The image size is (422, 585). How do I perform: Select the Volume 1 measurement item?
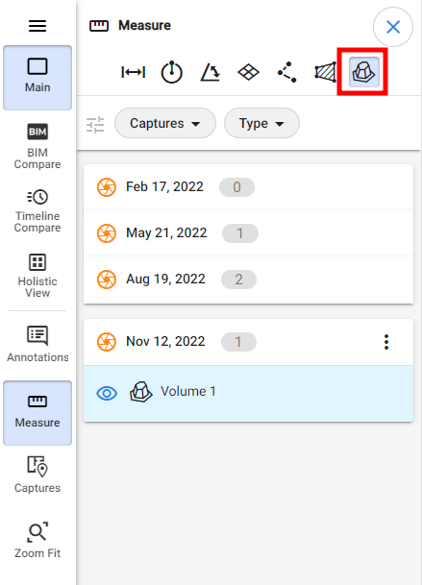[x=248, y=394]
